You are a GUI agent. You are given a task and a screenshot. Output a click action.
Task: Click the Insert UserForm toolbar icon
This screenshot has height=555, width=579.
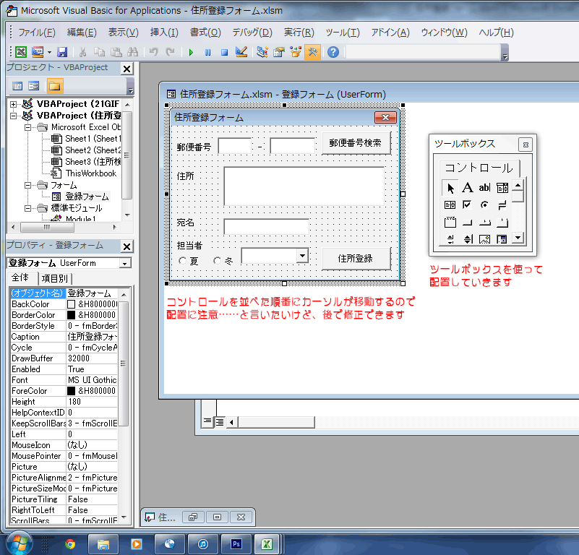pos(38,52)
